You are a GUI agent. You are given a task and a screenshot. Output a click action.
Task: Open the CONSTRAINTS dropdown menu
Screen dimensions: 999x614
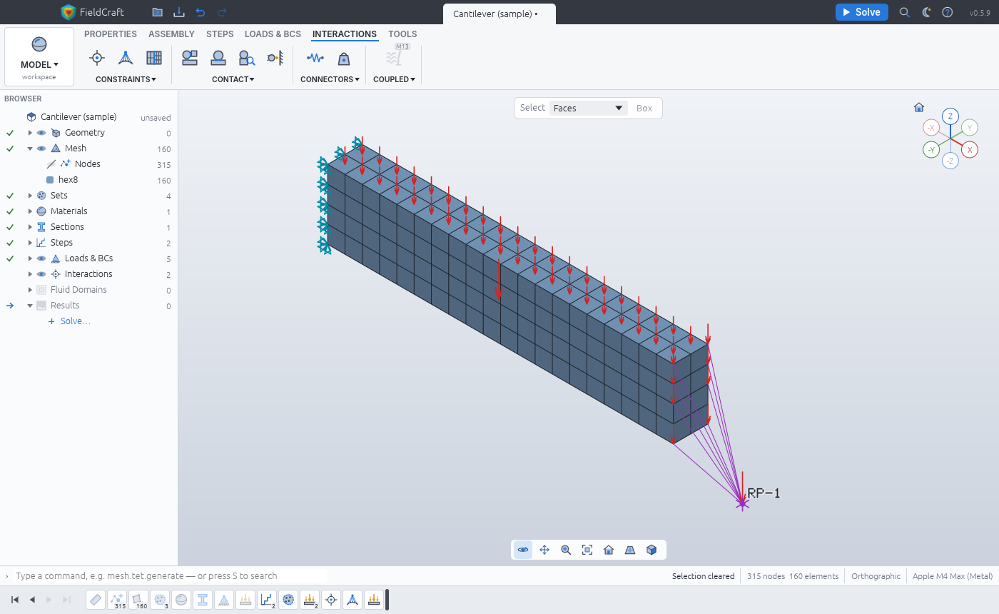click(126, 79)
